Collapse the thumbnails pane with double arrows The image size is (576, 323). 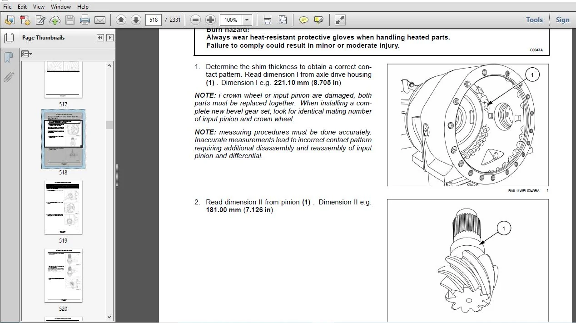pyautogui.click(x=100, y=38)
